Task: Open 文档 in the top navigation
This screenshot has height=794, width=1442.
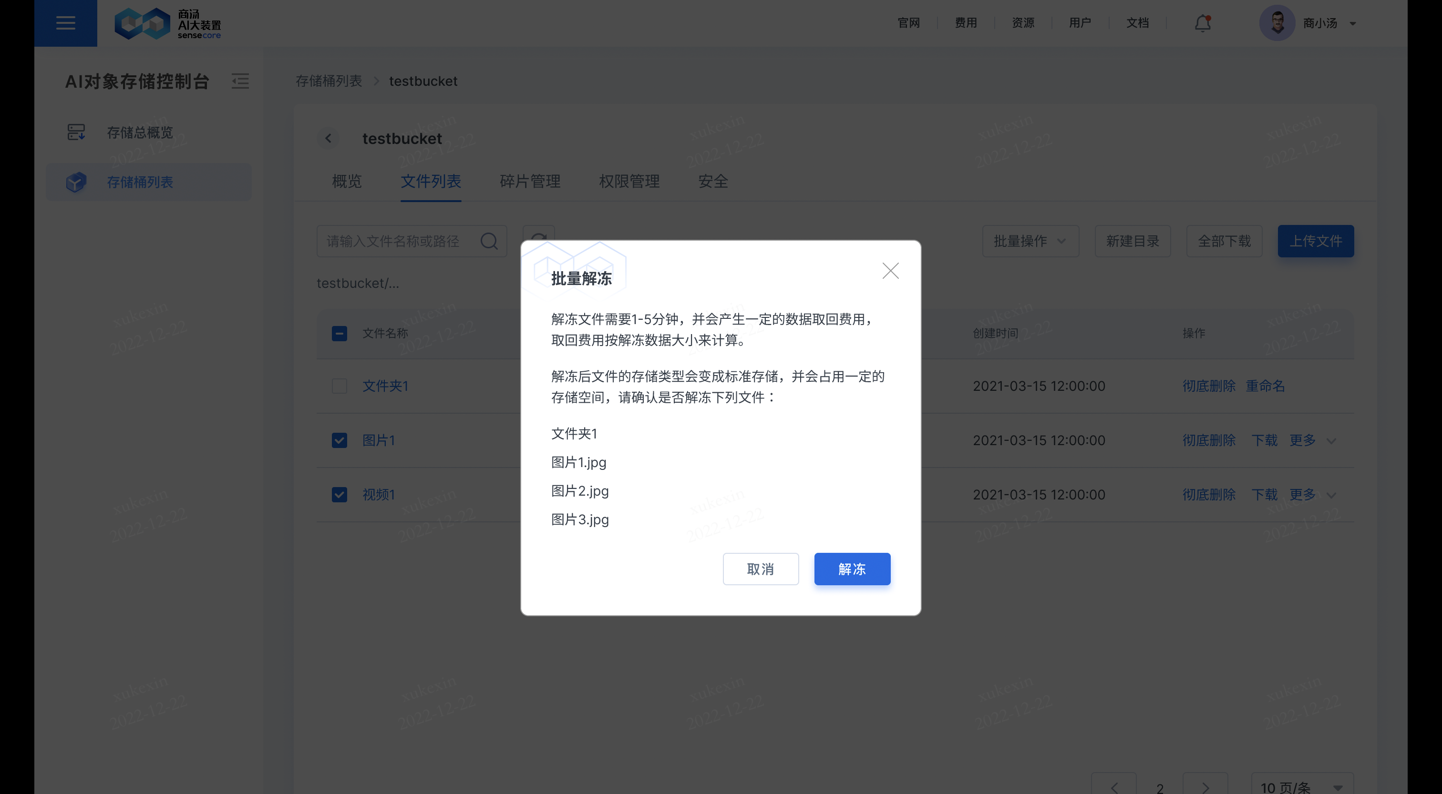Action: 1137,23
